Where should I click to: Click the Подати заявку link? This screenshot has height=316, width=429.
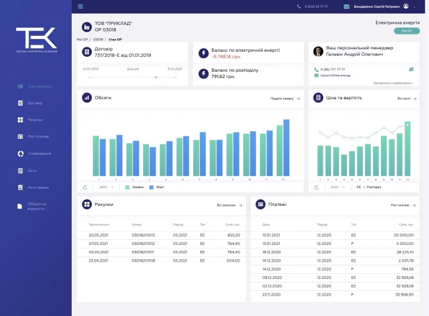285,99
